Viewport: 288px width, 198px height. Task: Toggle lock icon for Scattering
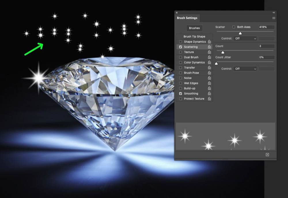pyautogui.click(x=209, y=47)
